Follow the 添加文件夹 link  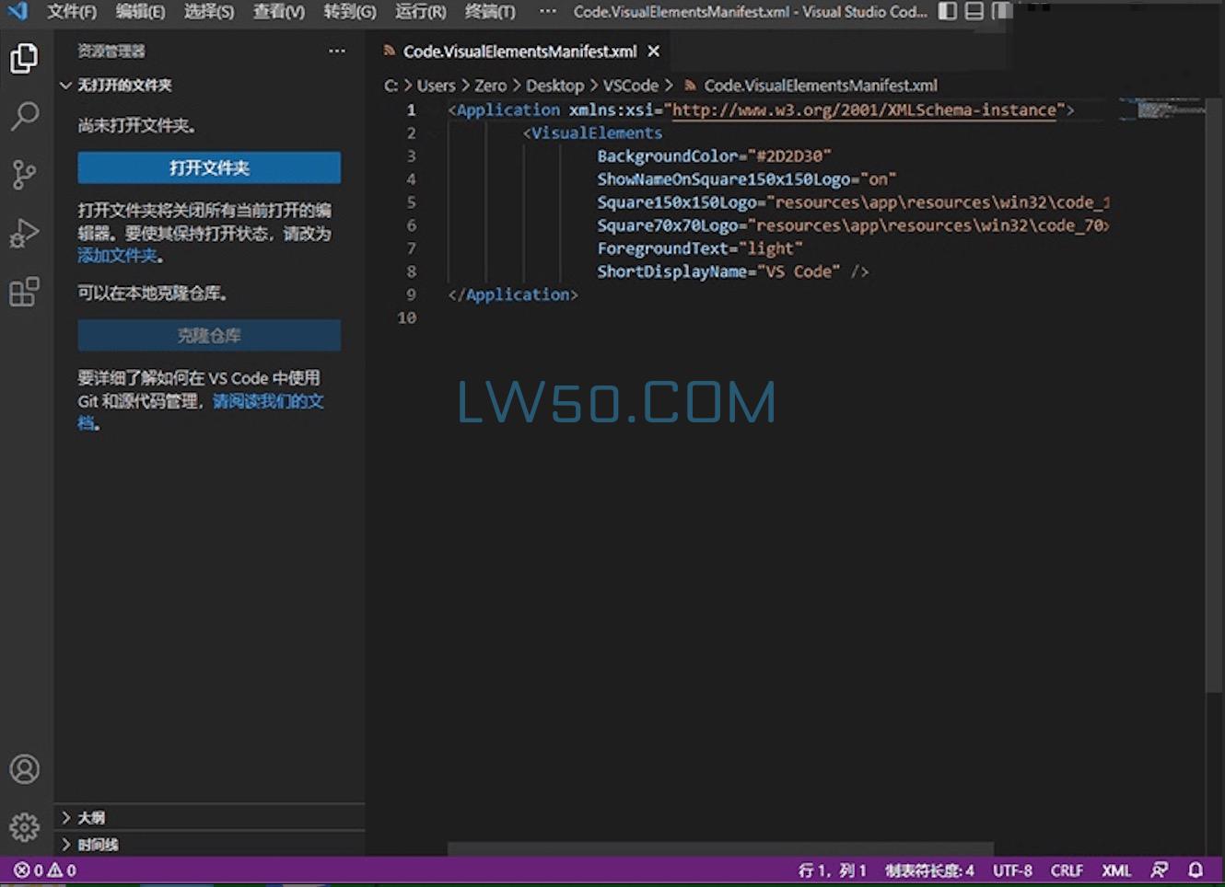(117, 256)
